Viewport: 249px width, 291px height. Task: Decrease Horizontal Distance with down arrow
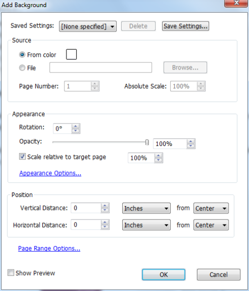(x=105, y=227)
